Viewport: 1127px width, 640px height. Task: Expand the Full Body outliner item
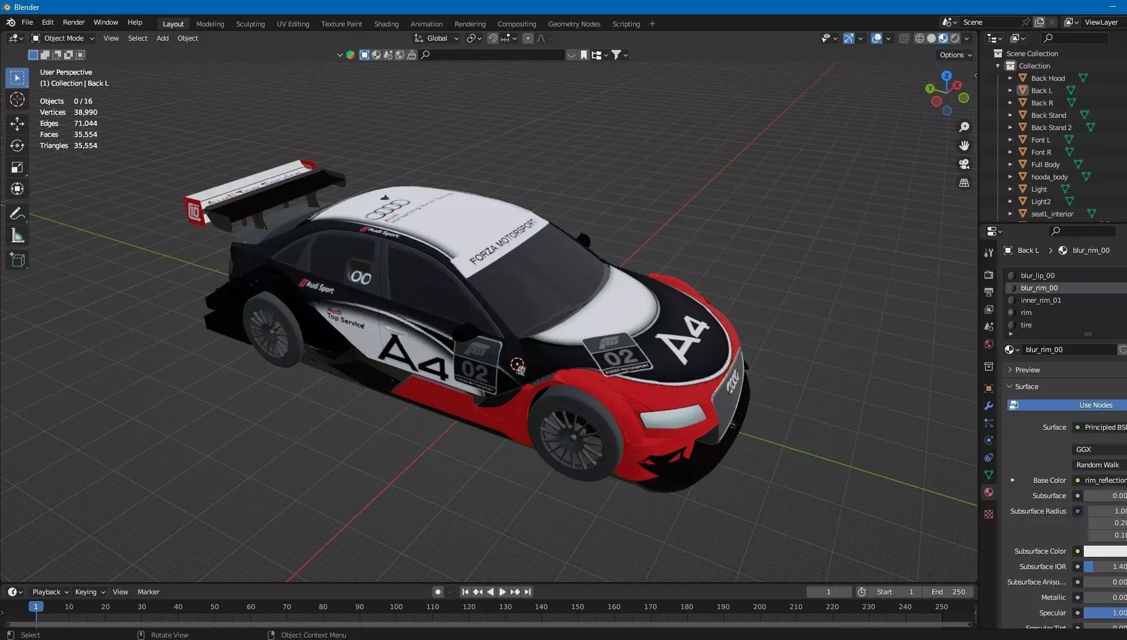tap(1010, 165)
